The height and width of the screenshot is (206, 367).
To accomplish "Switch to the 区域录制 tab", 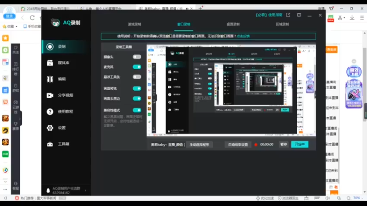I will click(282, 24).
